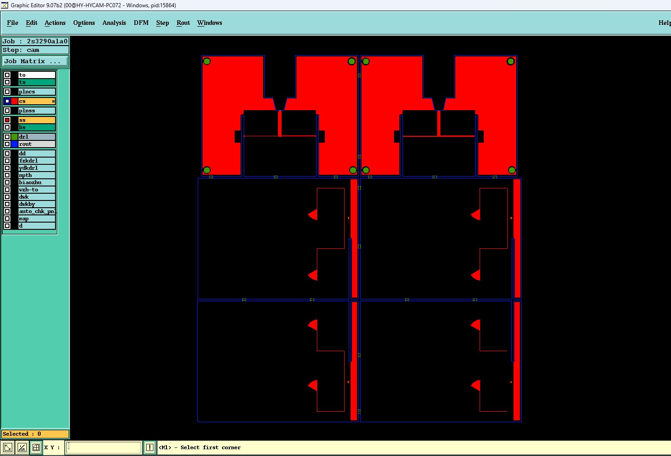The image size is (671, 456).
Task: Click the exclamation mark icon beside coordinate field
Action: coord(150,447)
